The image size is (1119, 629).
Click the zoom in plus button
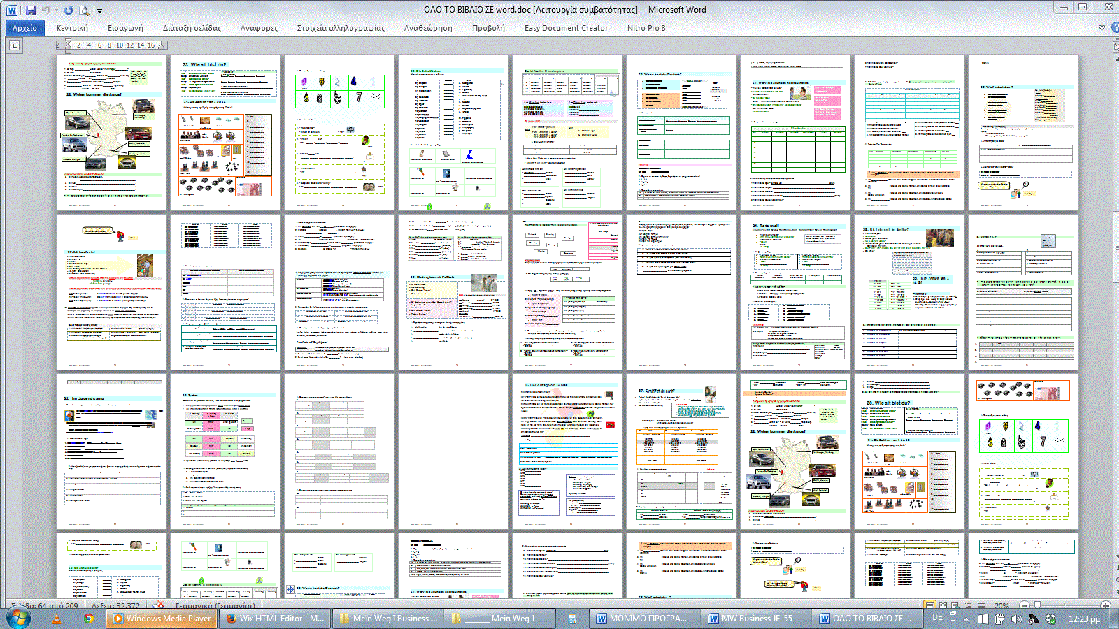click(x=1106, y=605)
